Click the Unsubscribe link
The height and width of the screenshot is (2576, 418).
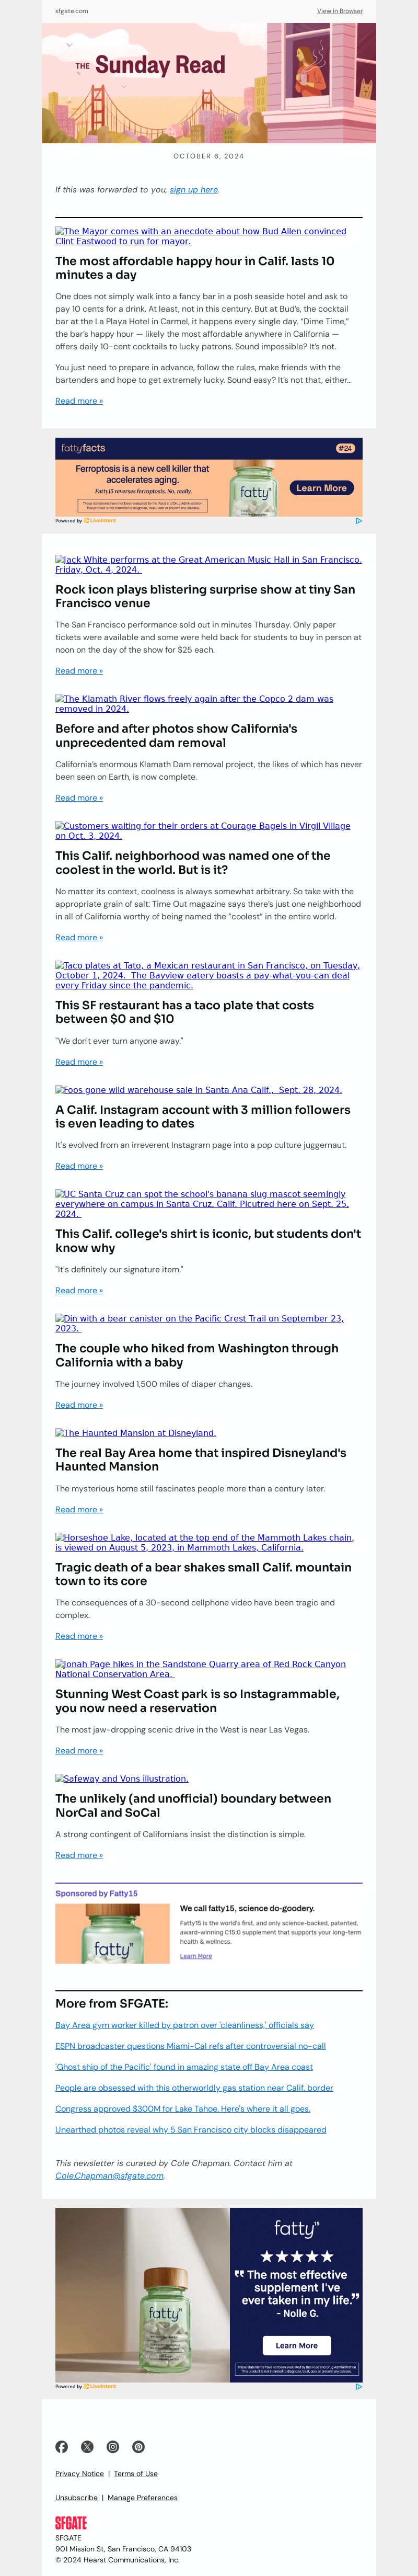[76, 2497]
